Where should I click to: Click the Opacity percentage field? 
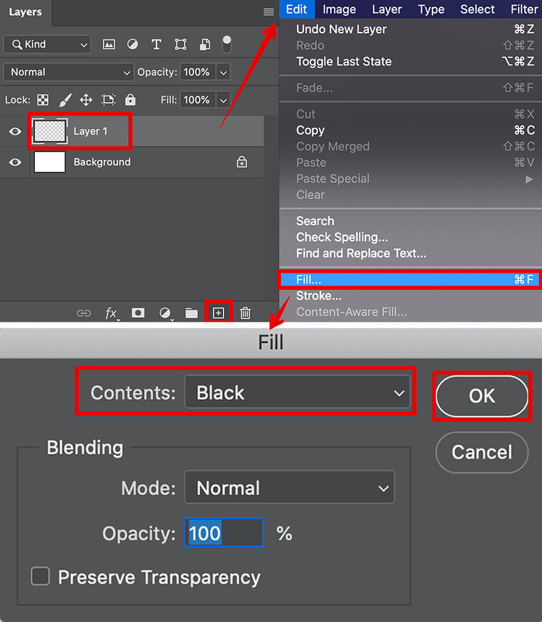(x=224, y=532)
